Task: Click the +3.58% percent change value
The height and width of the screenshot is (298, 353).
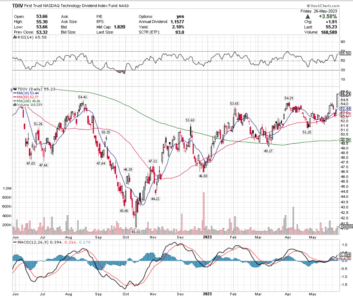Action: tap(328, 16)
